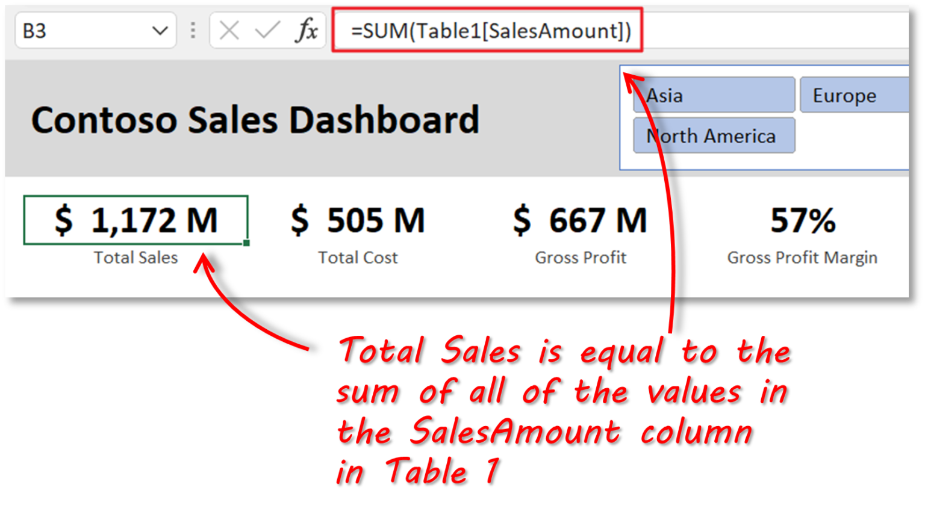
Task: Select the $ 505 M cell
Action: (358, 220)
